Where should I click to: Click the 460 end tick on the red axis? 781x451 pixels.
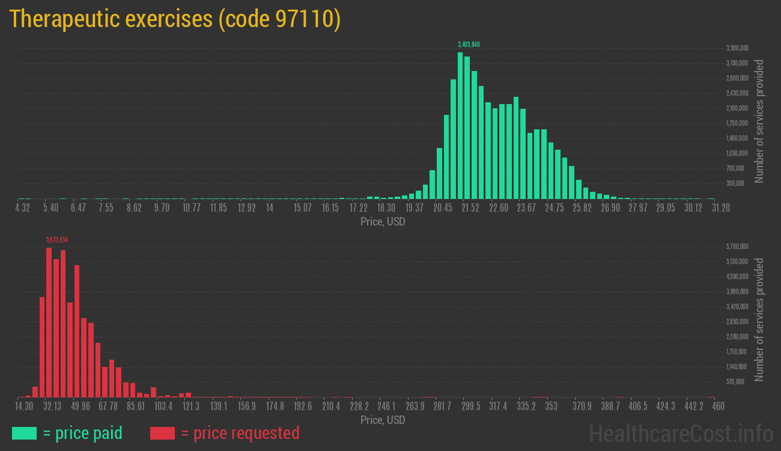(717, 406)
